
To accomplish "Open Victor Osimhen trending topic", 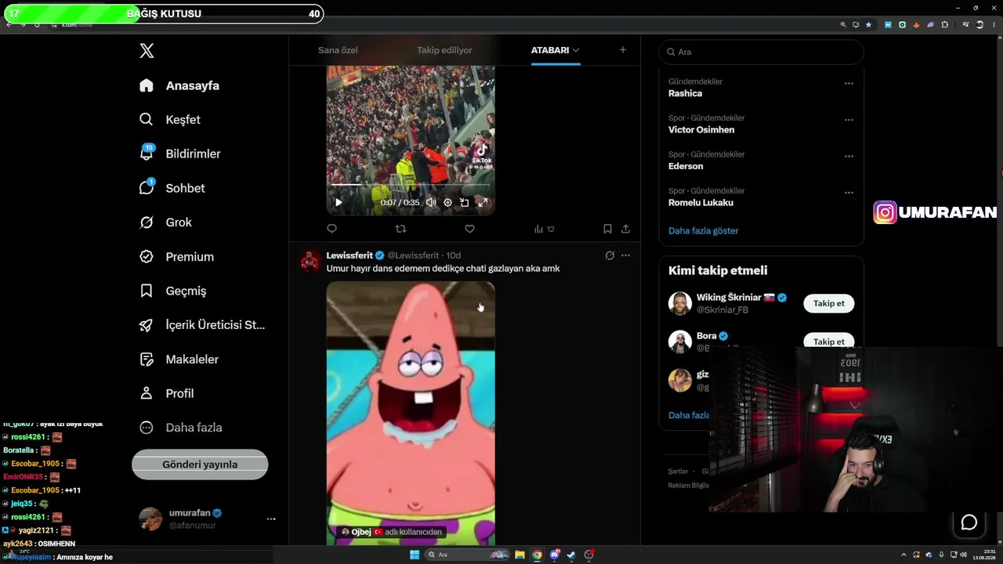I will point(701,130).
